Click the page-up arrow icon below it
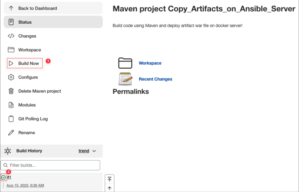The width and height of the screenshot is (299, 192). (x=109, y=188)
